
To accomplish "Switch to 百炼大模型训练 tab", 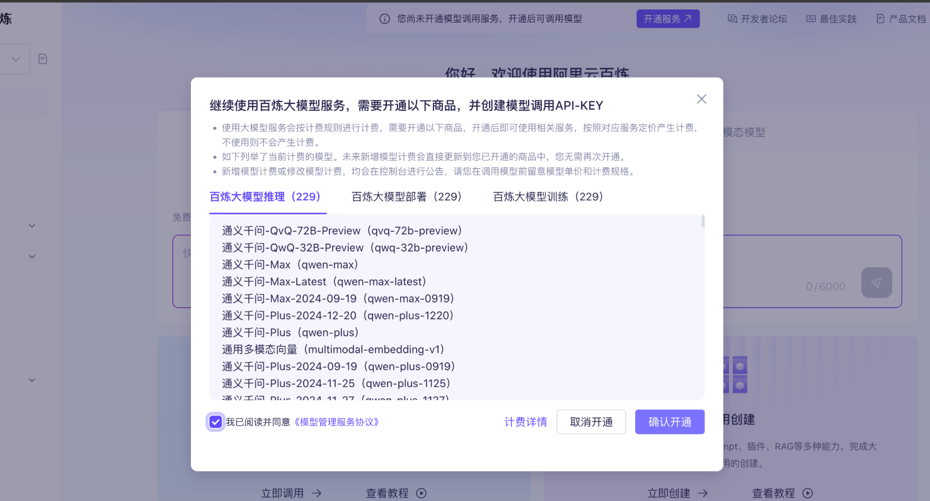I will 548,197.
